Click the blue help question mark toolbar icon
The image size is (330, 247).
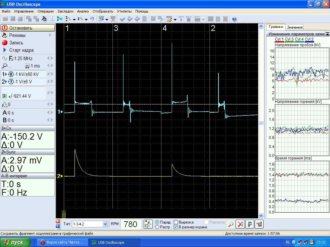coord(234,19)
